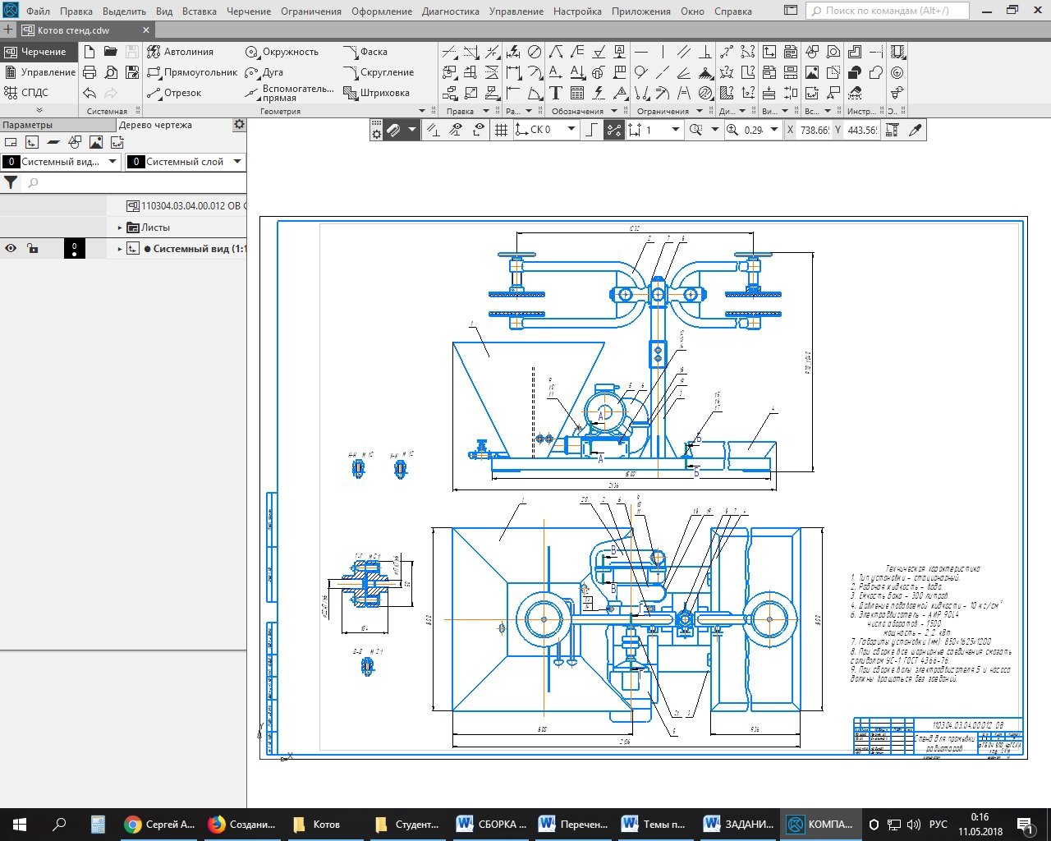
Task: Click the Скругление fillet tool
Action: point(378,72)
